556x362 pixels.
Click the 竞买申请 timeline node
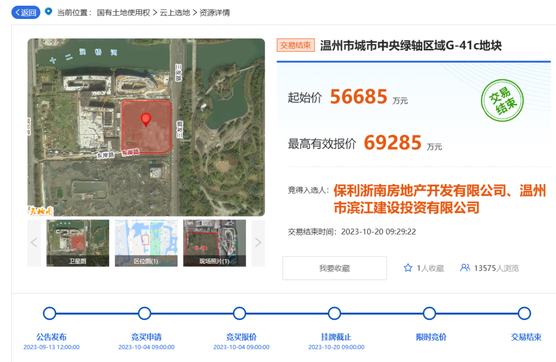(x=144, y=314)
